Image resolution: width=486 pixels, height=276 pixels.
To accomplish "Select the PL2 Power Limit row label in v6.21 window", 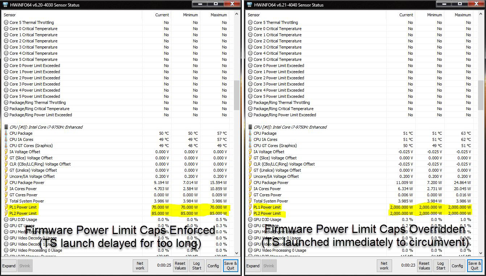I will click(267, 213).
